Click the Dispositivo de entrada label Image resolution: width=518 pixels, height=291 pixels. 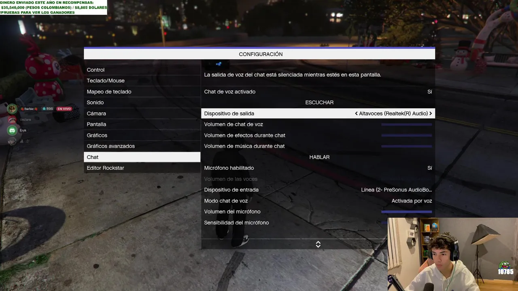231,190
